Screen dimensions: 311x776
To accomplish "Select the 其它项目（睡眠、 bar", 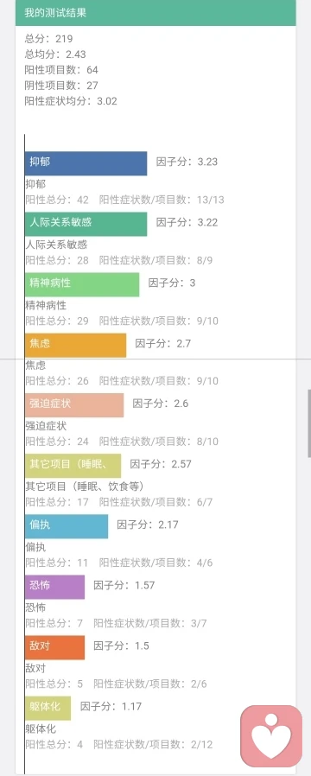I will coord(73,466).
